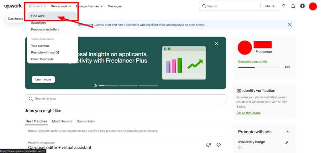The width and height of the screenshot is (321, 153).
Task: Click the Search for jobs field
Action: [x=125, y=99]
